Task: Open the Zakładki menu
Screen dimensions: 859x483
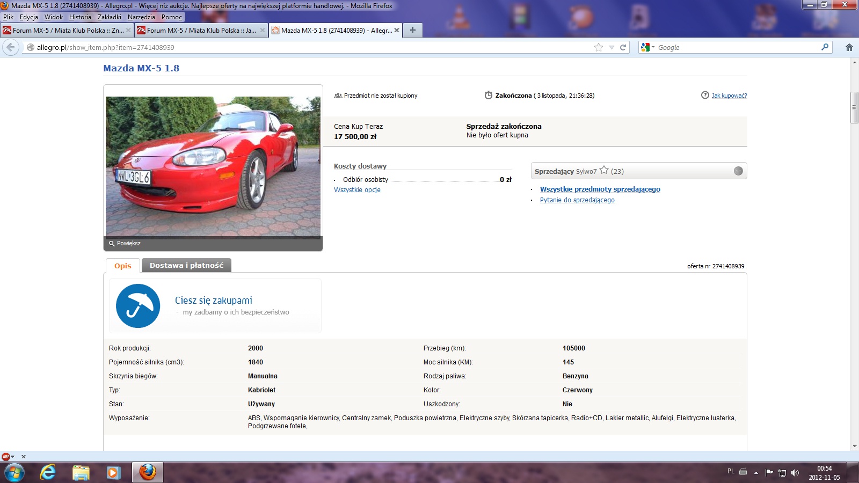Action: coord(110,17)
